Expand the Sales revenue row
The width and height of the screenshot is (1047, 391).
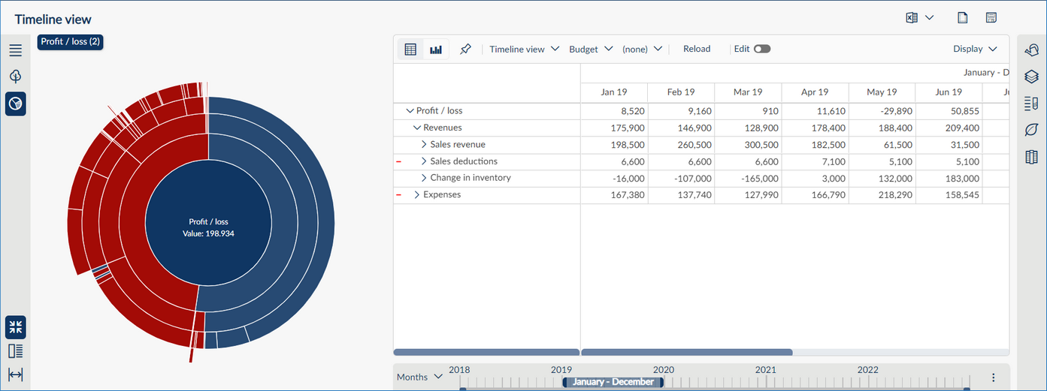tap(424, 144)
